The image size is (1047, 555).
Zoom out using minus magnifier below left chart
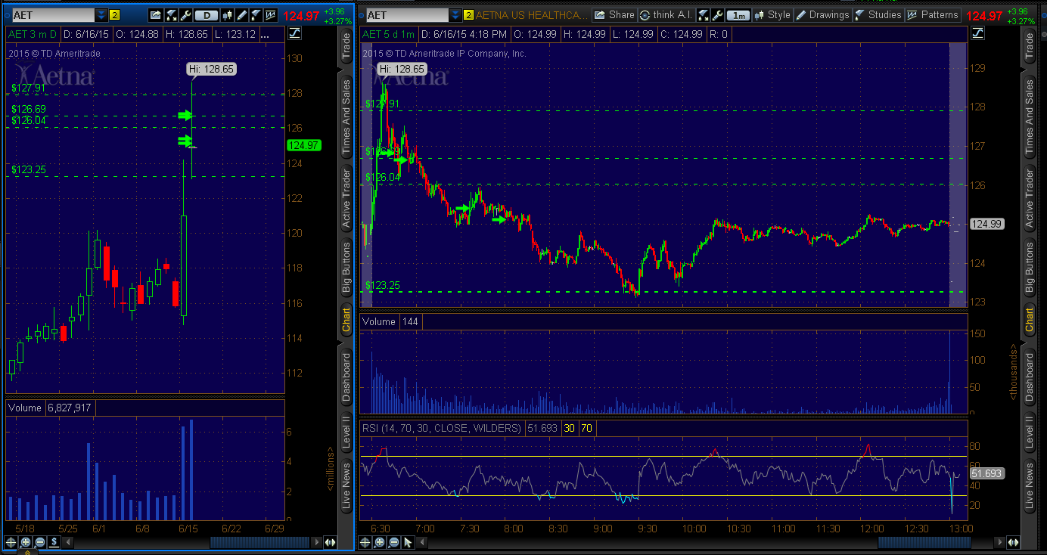[x=39, y=542]
